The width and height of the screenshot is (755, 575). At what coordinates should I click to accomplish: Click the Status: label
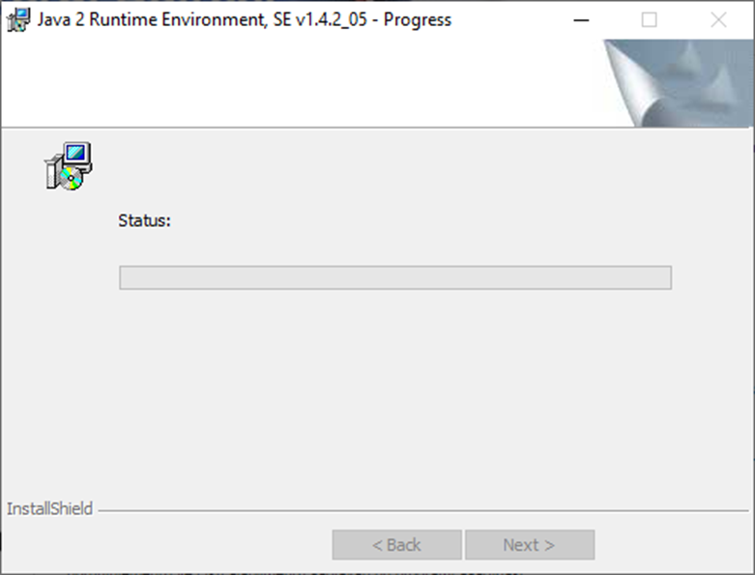point(144,220)
